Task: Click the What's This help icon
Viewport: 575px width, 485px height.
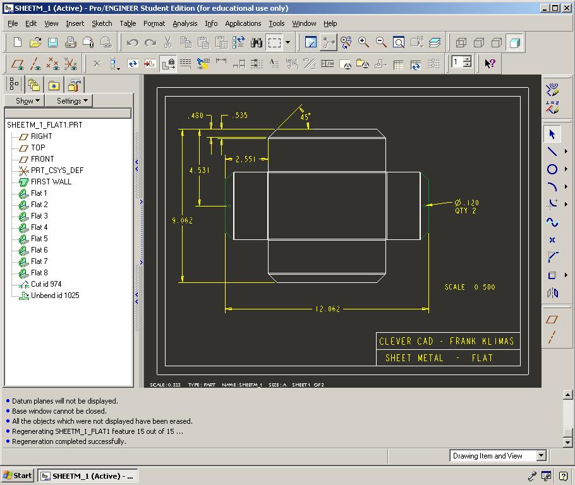Action: pyautogui.click(x=490, y=63)
